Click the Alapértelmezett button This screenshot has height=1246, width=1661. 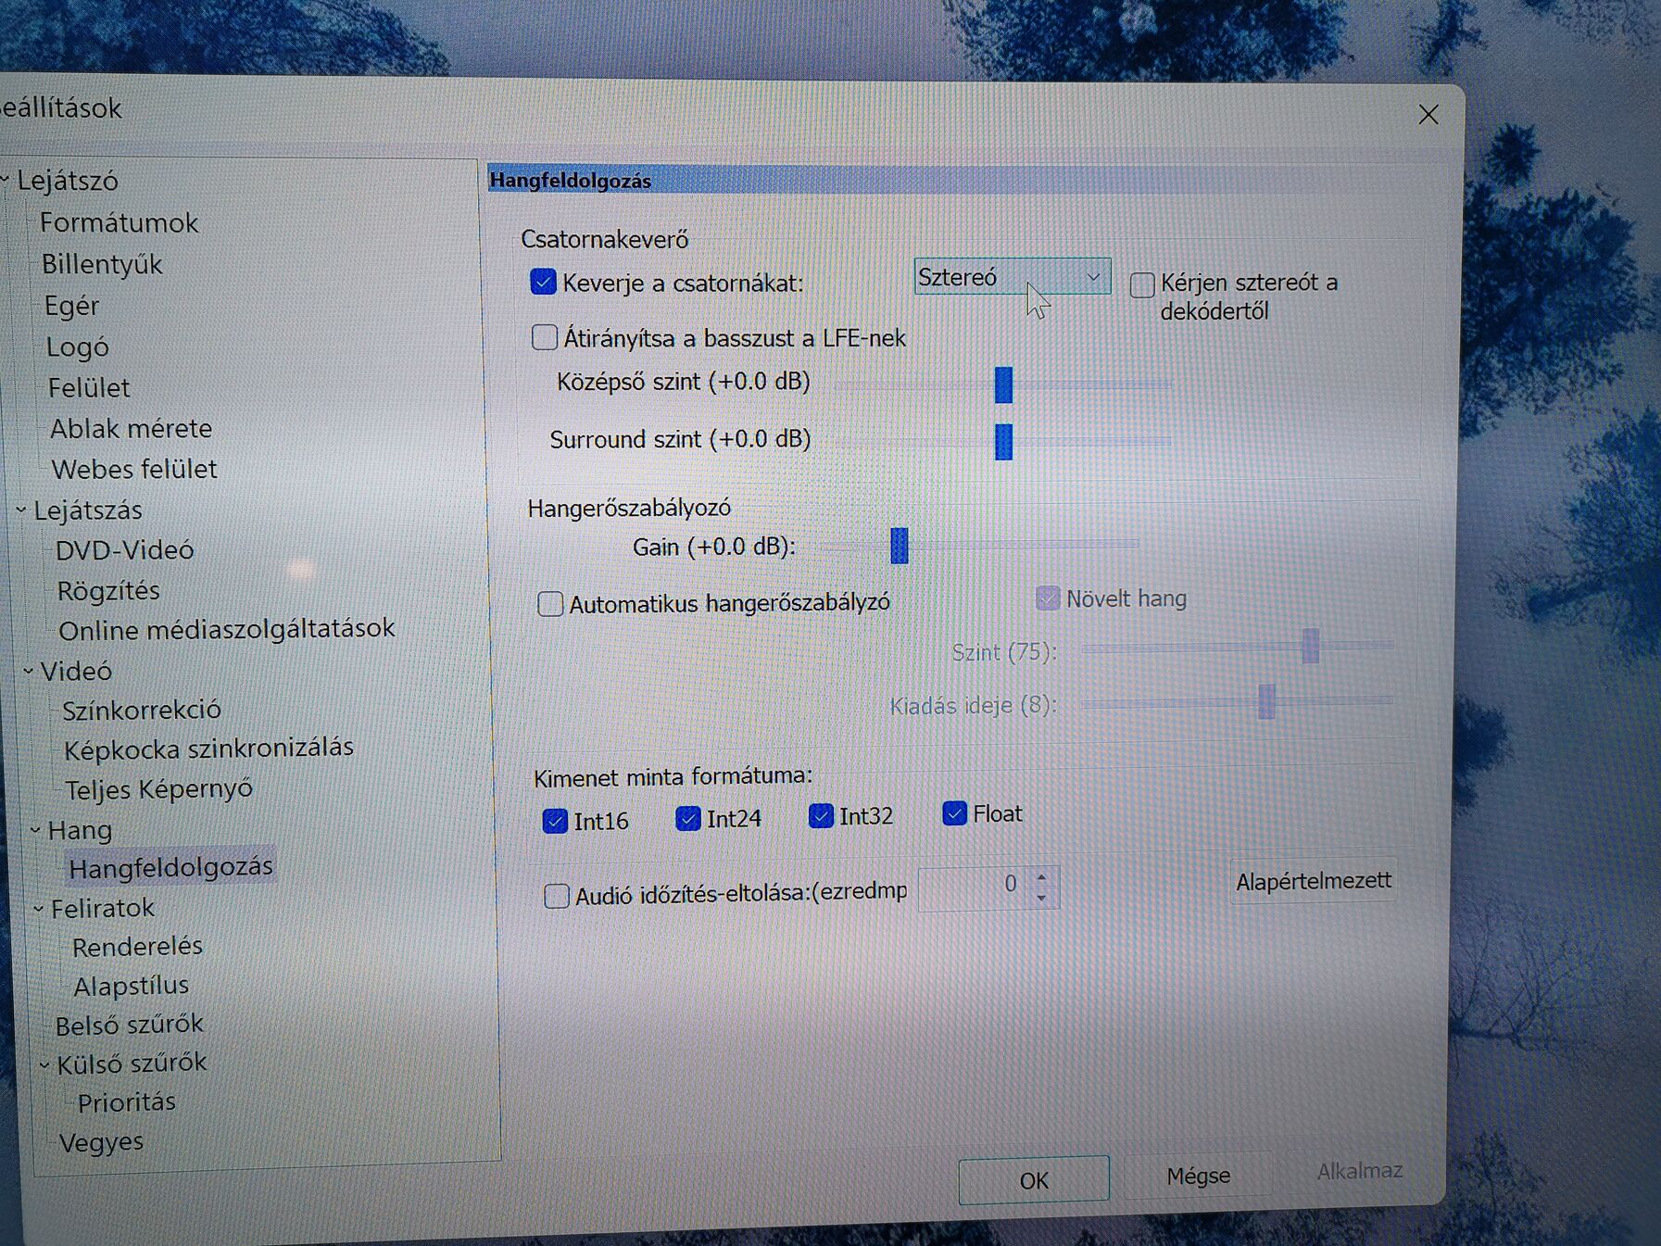click(1314, 881)
